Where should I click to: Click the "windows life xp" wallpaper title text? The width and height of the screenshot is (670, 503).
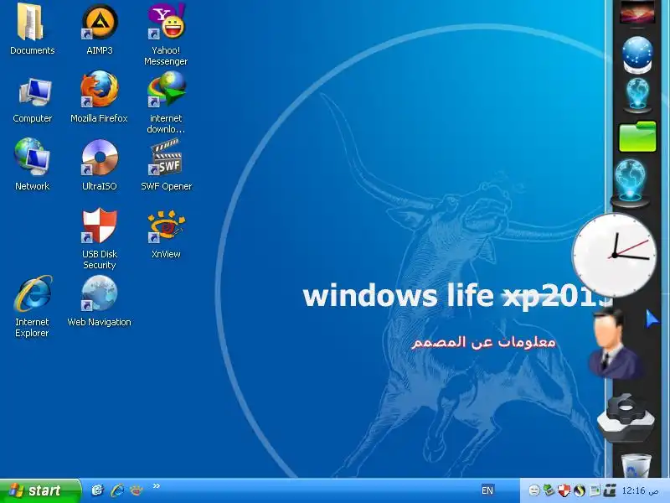[456, 296]
